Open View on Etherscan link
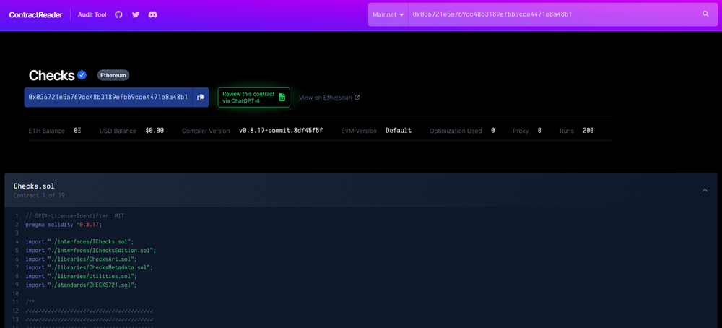Screen dimensions: 722x328 [x=329, y=98]
